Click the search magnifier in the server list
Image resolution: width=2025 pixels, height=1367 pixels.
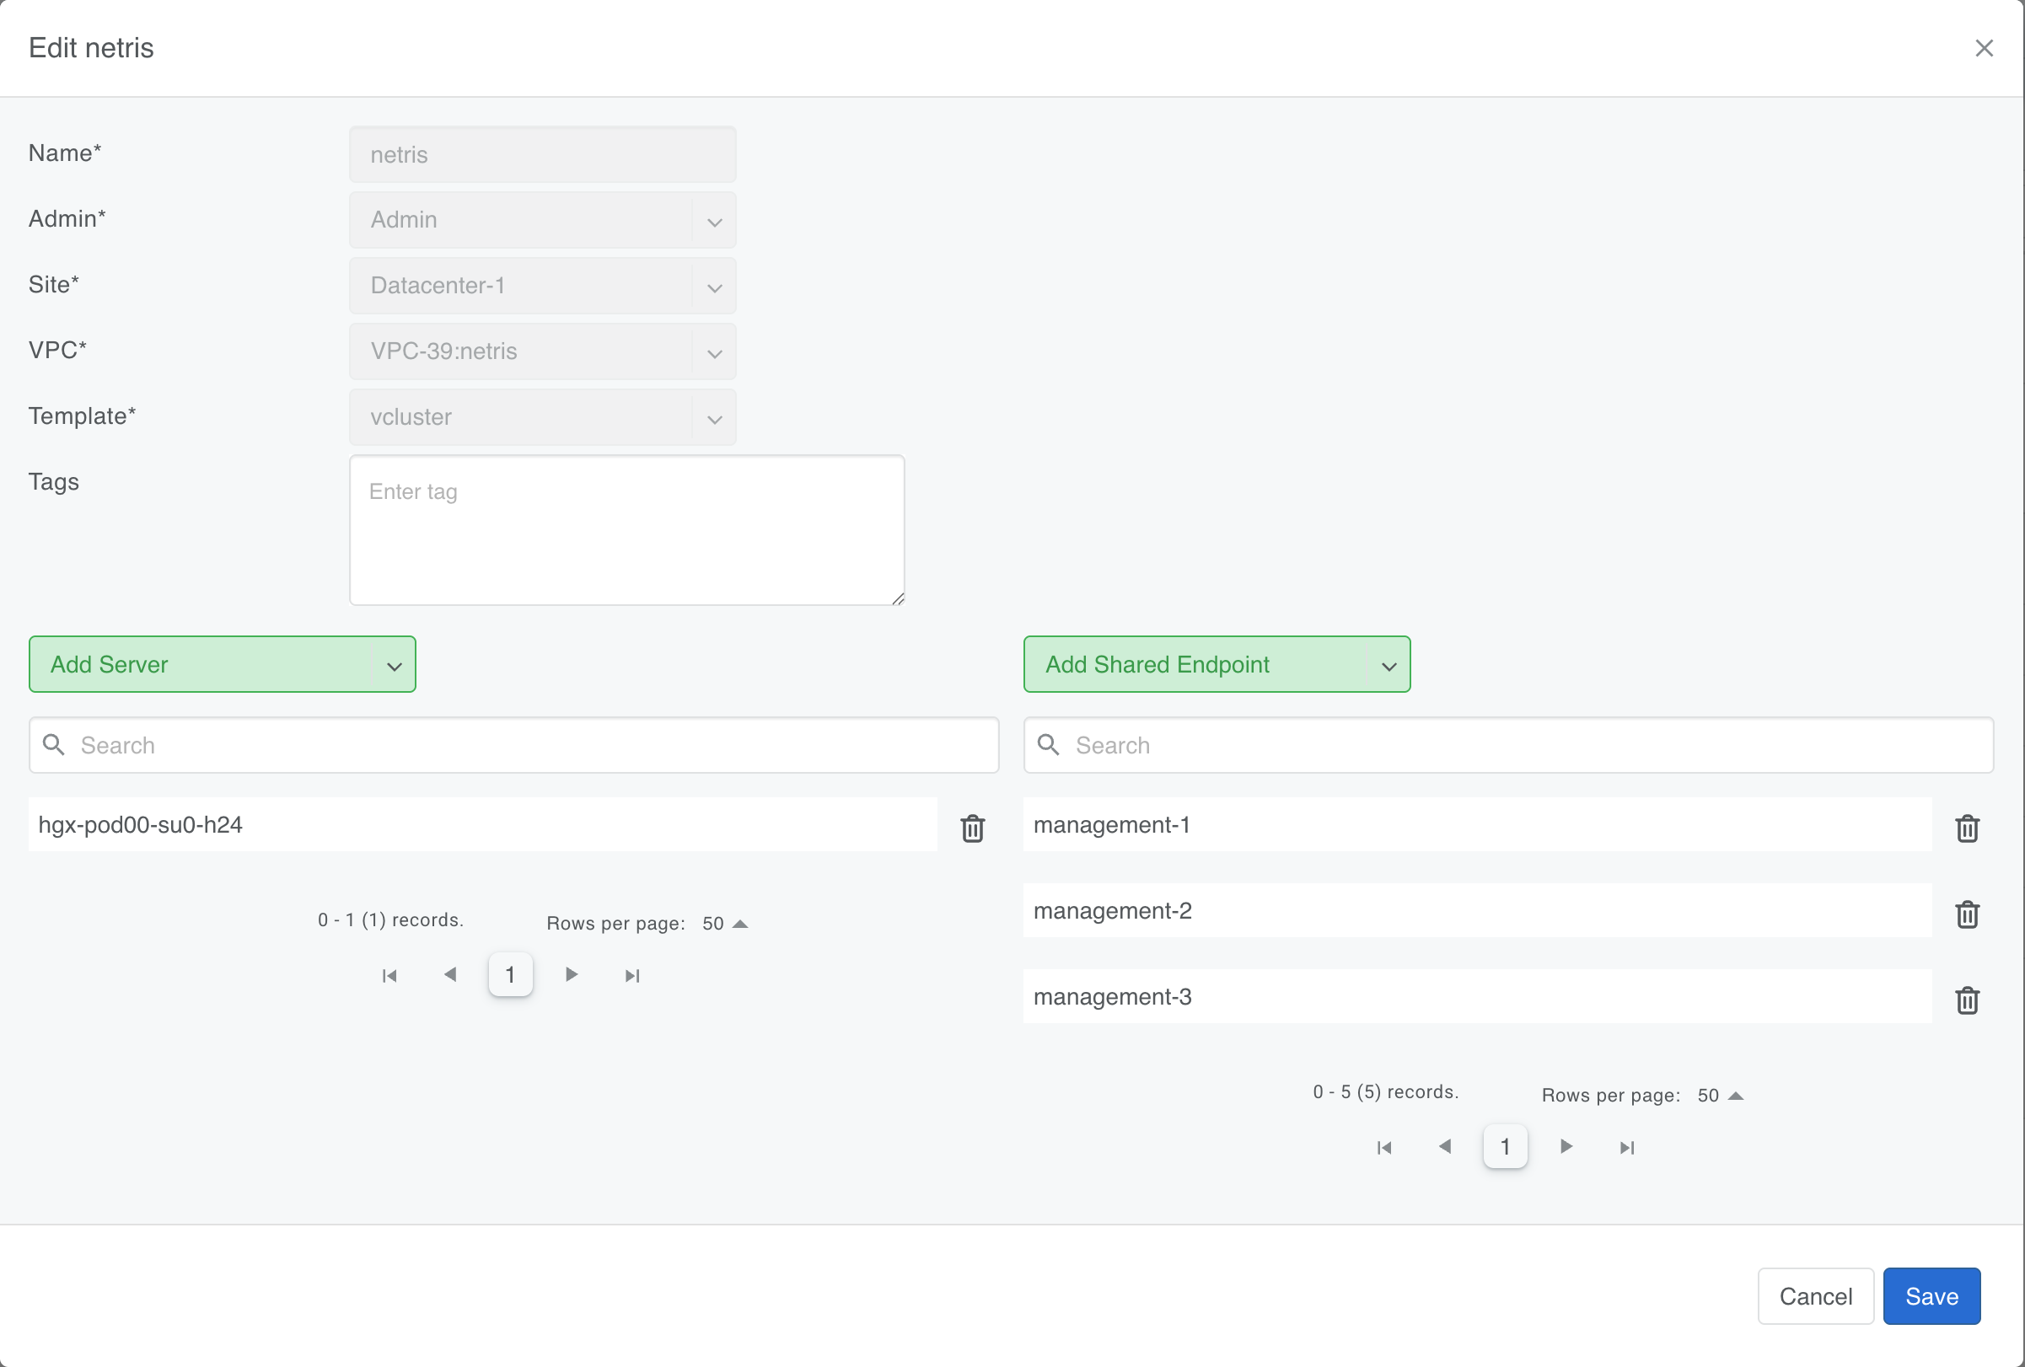pyautogui.click(x=53, y=745)
